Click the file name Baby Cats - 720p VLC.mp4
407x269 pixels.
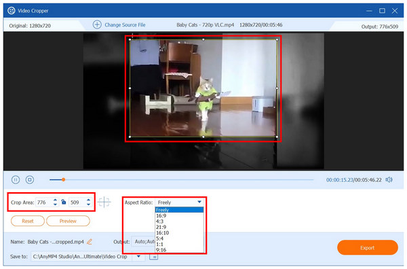coord(206,25)
